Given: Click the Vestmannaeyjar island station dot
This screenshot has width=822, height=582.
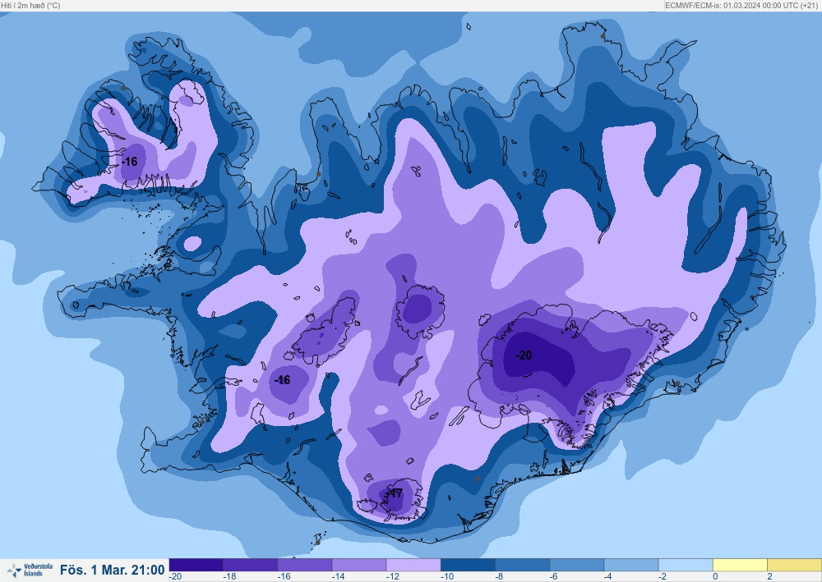Looking at the screenshot, I should [x=317, y=543].
